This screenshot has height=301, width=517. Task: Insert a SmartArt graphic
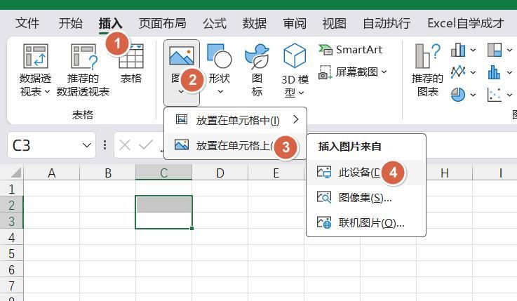(x=350, y=50)
